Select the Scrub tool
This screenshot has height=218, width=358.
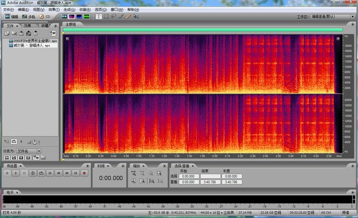point(136,17)
